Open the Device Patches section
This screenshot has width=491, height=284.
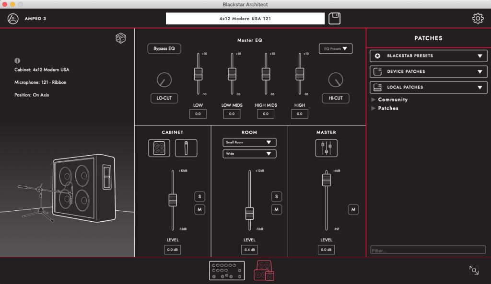coord(428,72)
